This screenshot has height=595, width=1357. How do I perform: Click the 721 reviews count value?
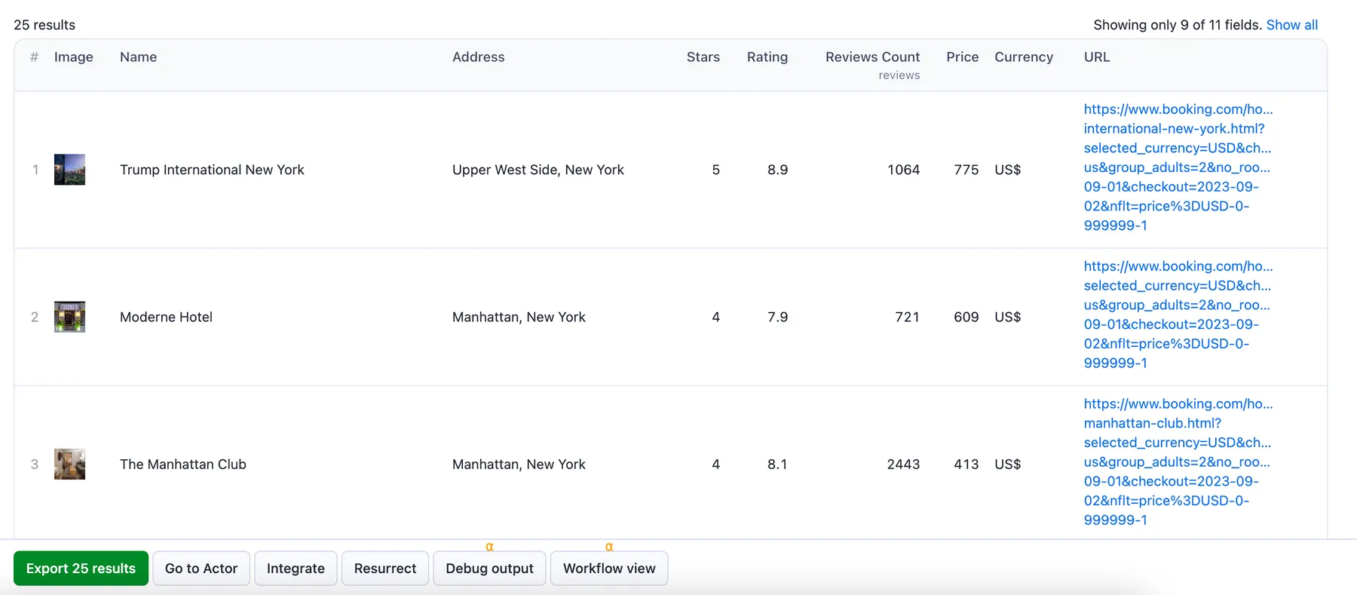tap(907, 317)
